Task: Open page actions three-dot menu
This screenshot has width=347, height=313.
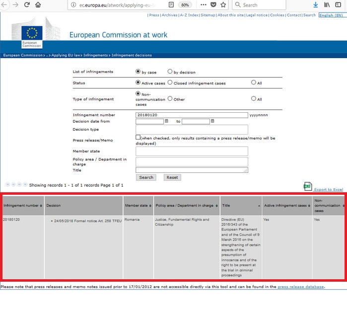Action: click(x=204, y=4)
